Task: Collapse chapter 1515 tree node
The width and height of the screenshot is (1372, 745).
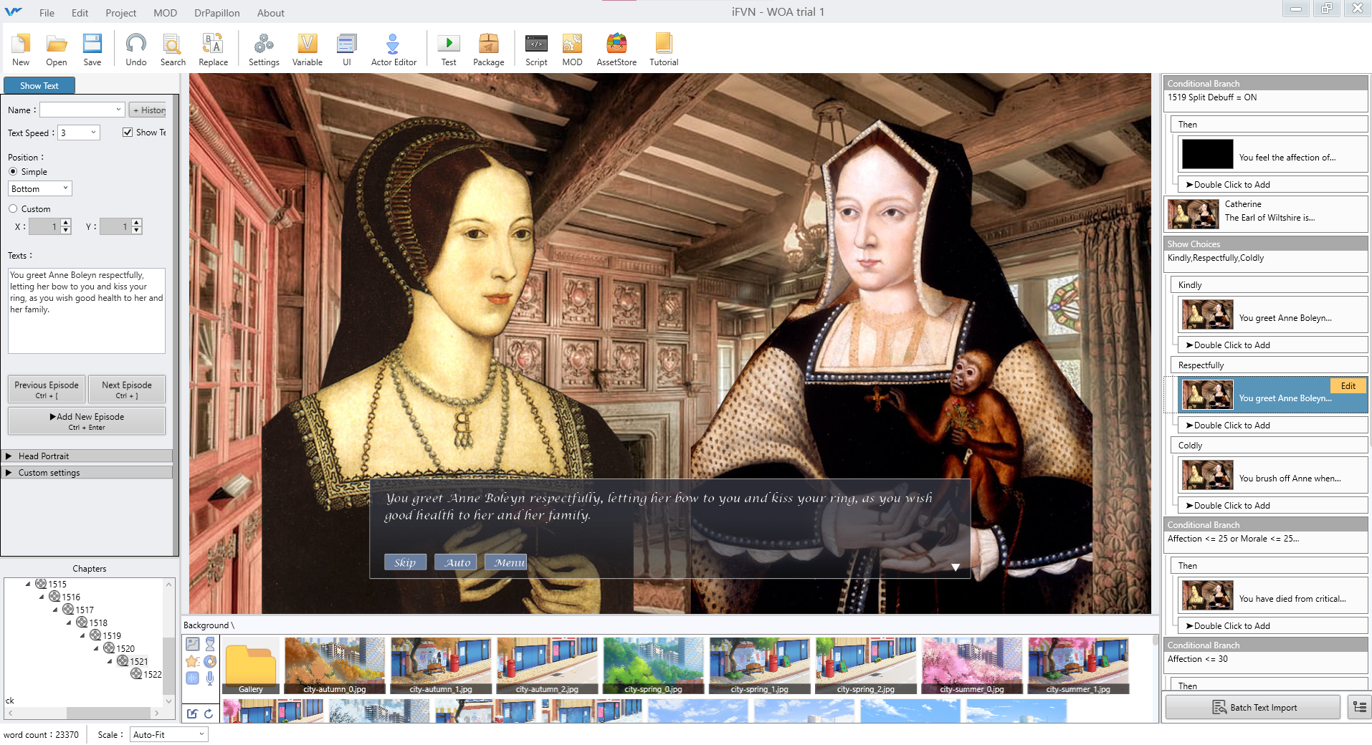Action: (28, 584)
